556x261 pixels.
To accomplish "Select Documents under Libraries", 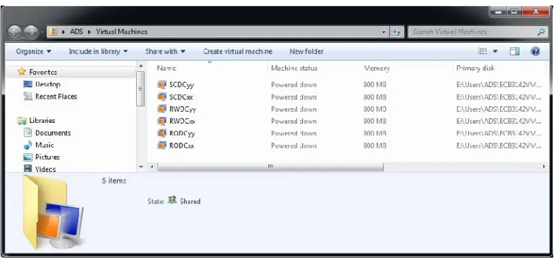I will [53, 133].
